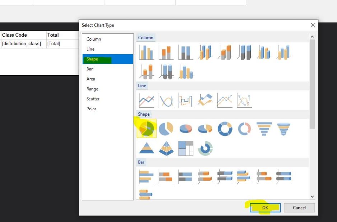The height and width of the screenshot is (222, 337).
Task: Select the Stacked Bar chart icon
Action: click(x=166, y=177)
